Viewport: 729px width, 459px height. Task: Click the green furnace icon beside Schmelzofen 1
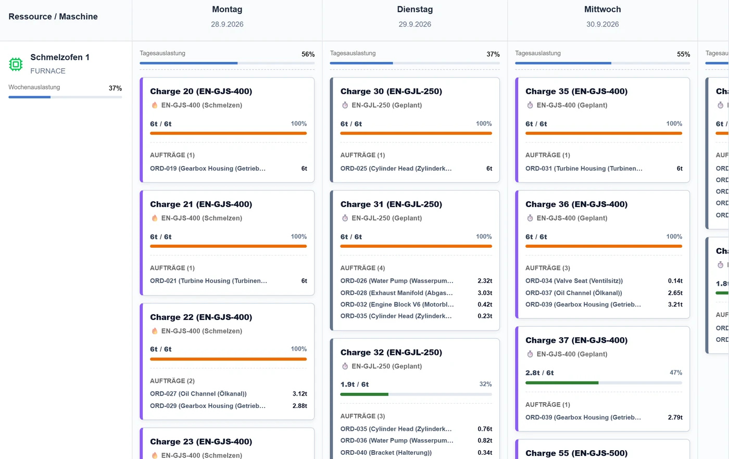[x=16, y=64]
